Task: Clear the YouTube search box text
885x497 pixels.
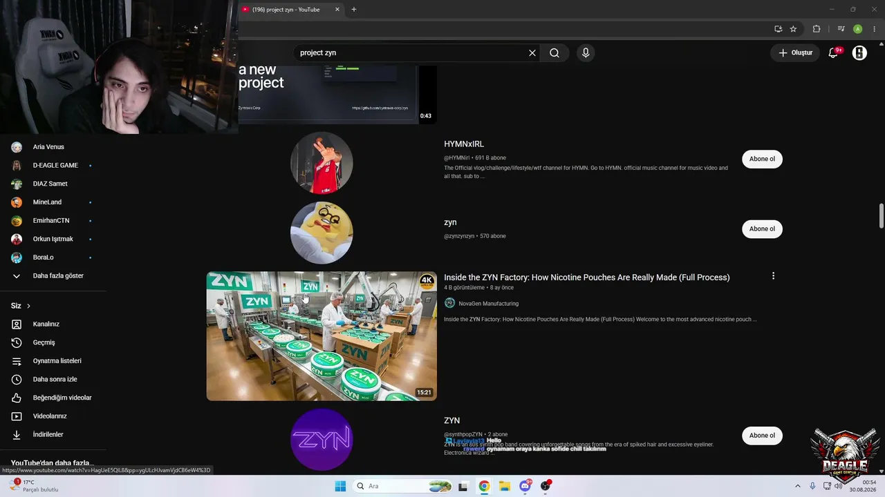Action: (x=532, y=52)
